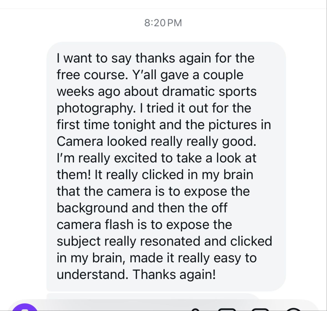
Task: Click "first time tonight" in the message
Action: [106, 125]
